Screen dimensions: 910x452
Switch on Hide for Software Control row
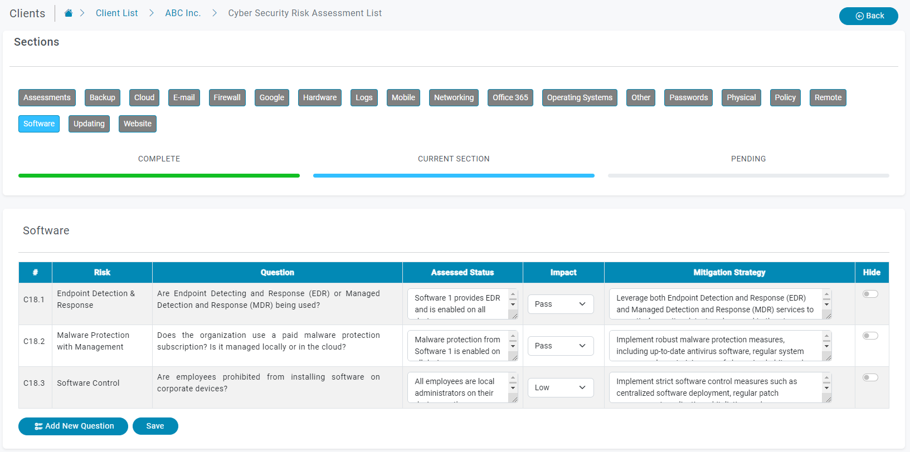click(870, 377)
